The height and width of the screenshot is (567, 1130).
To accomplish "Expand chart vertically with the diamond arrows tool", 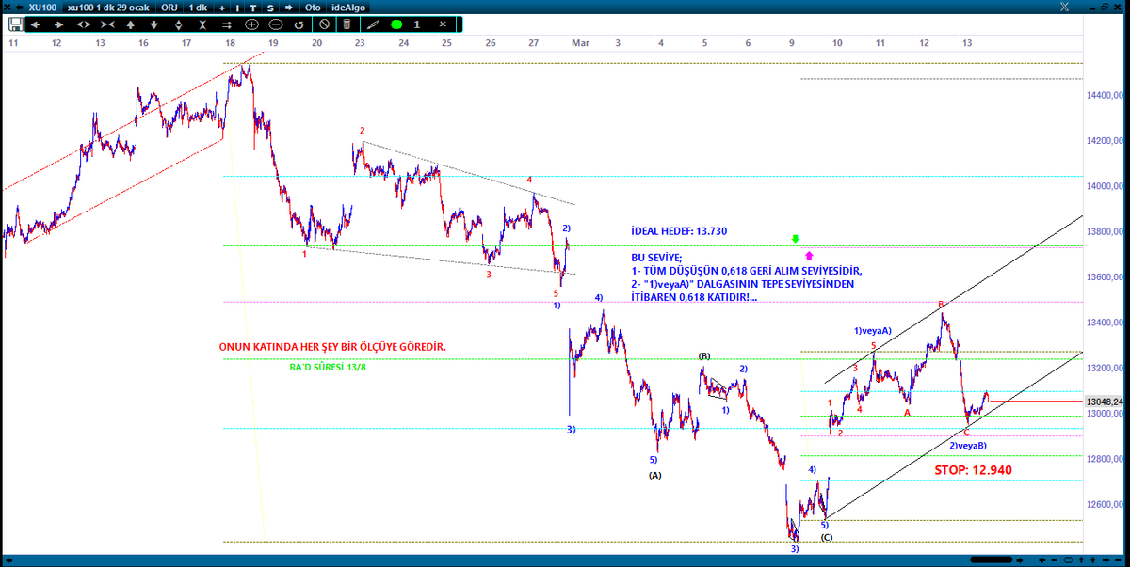I will (178, 24).
